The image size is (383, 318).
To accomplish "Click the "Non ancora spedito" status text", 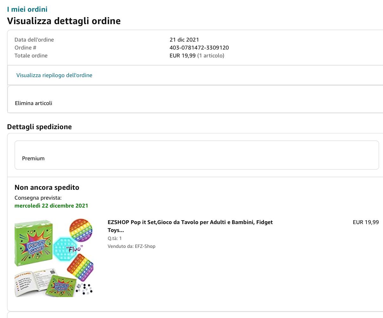I will coord(47,187).
